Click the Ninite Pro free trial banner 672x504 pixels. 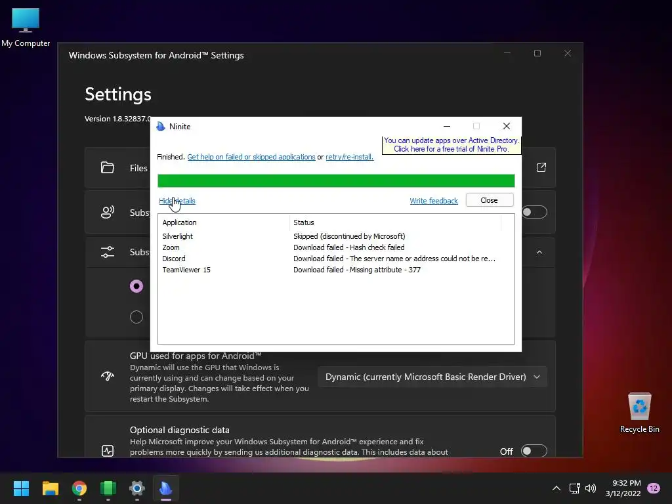point(451,145)
